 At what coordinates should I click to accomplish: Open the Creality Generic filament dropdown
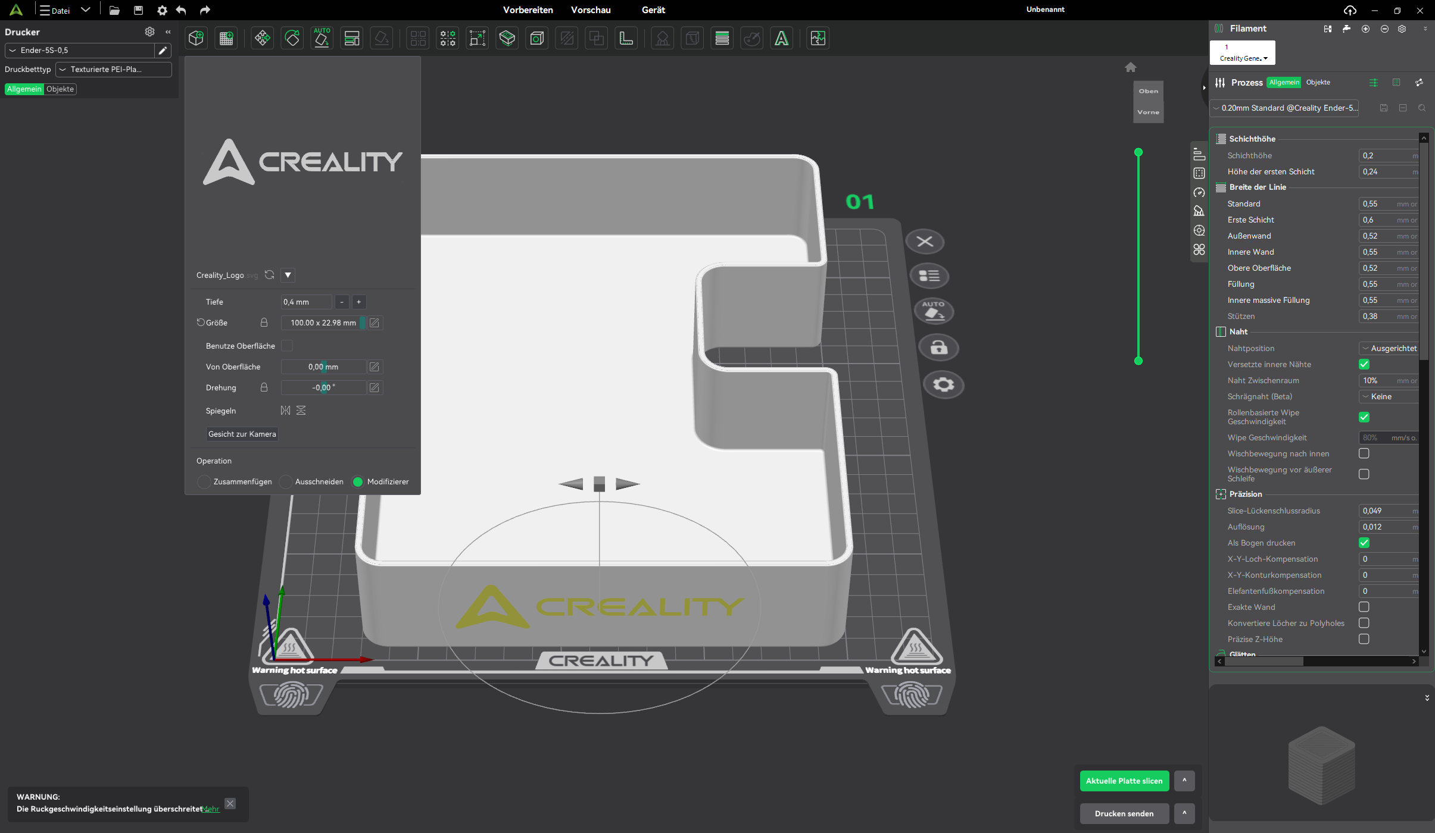[1243, 53]
